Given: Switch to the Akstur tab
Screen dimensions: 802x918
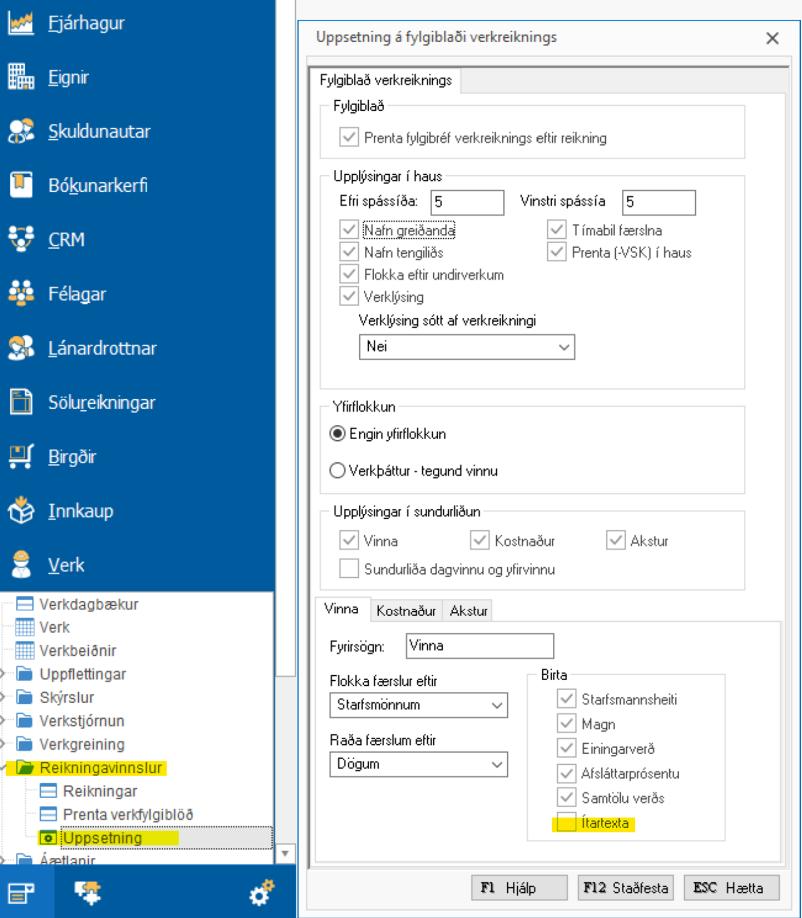Looking at the screenshot, I should coord(468,611).
